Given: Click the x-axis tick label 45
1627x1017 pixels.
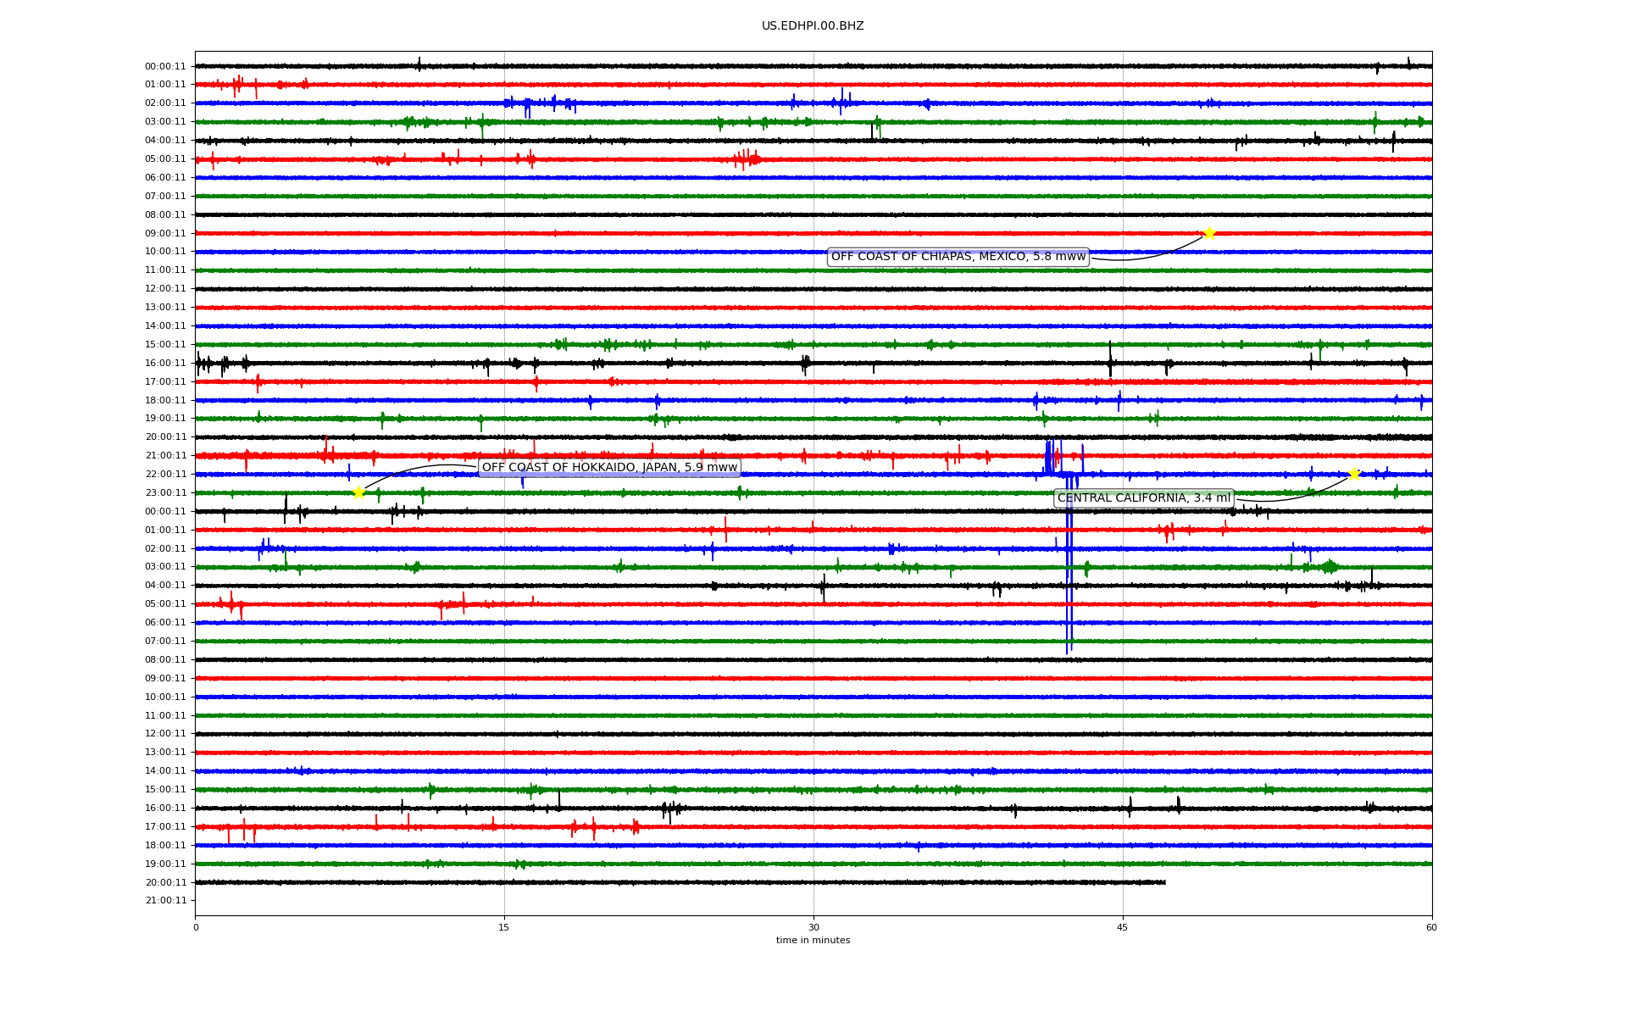Looking at the screenshot, I should (1123, 927).
